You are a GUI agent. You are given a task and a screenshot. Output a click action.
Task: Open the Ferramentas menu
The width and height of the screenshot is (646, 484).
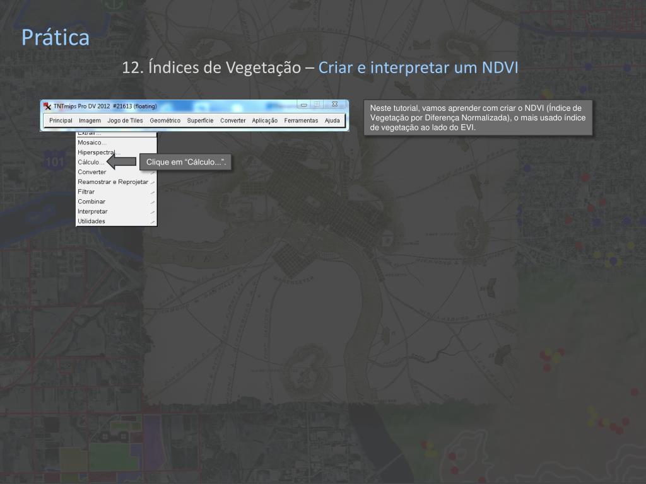point(301,120)
